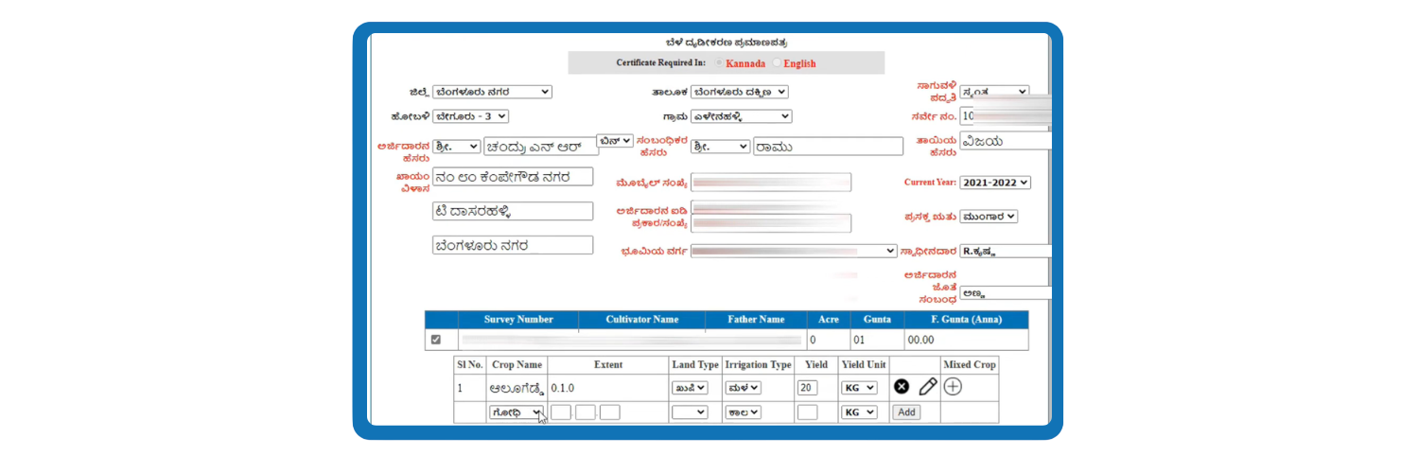The width and height of the screenshot is (1419, 473).
Task: Click the Survey Number column header
Action: coord(518,320)
